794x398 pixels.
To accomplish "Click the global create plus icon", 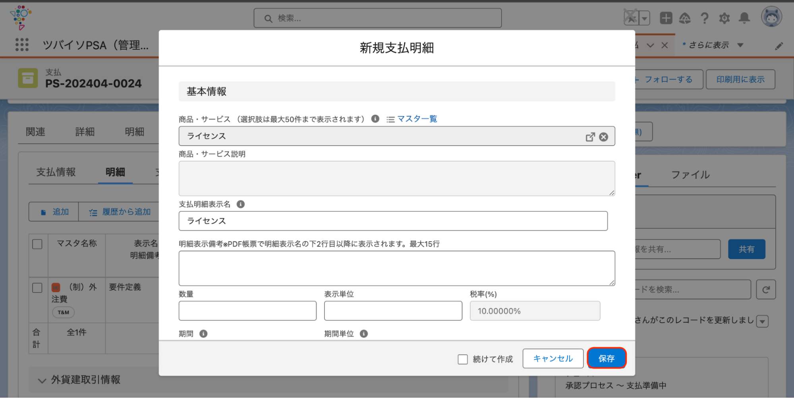I will tap(666, 18).
